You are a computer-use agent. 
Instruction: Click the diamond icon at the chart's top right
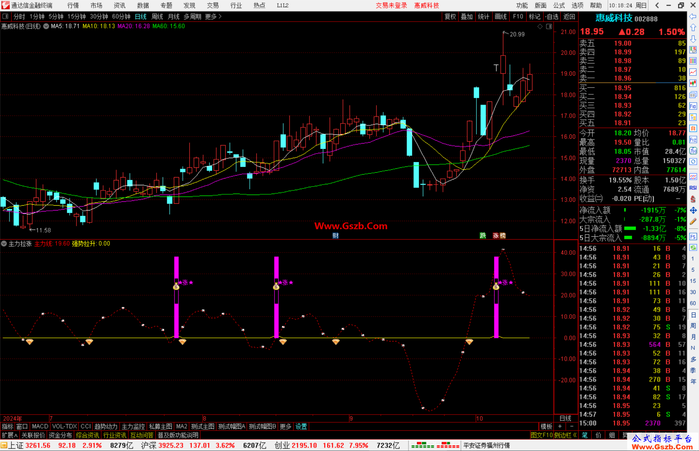click(540, 27)
